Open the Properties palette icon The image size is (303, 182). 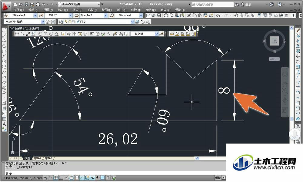click(260, 15)
